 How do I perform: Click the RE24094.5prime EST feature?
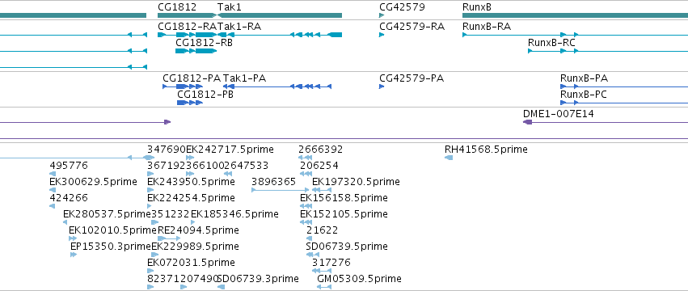tap(168, 238)
